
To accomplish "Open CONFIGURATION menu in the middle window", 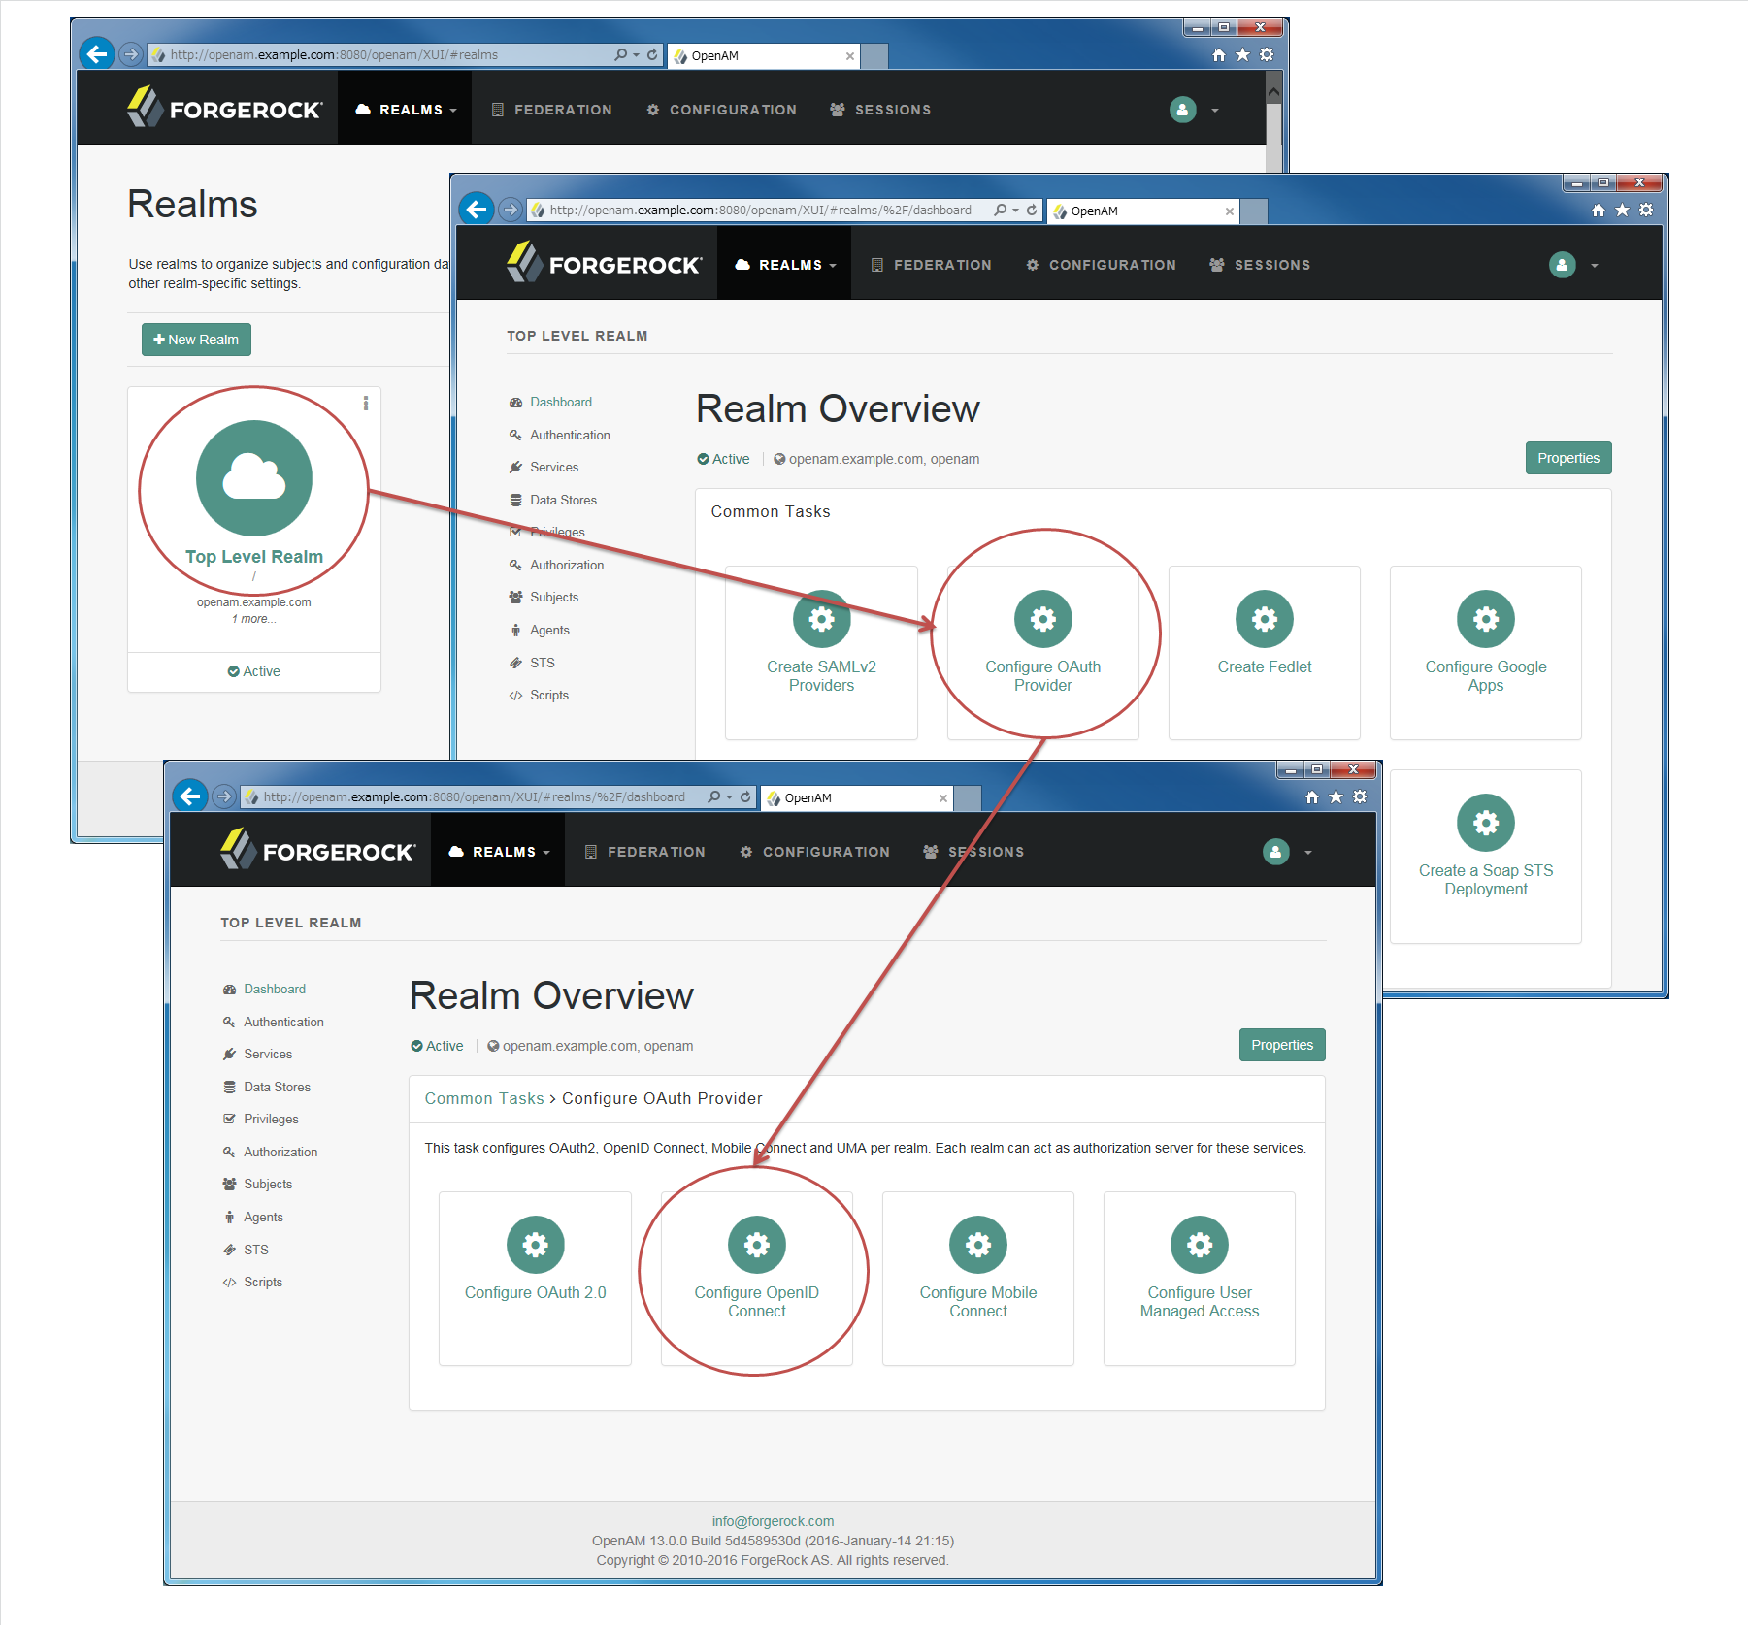I will point(1102,265).
